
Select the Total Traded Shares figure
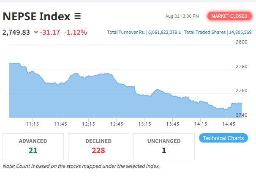[x=240, y=32]
